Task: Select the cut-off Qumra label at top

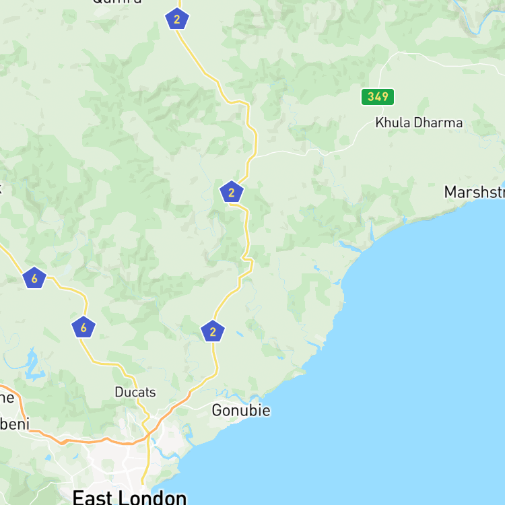Action: [117, 1]
